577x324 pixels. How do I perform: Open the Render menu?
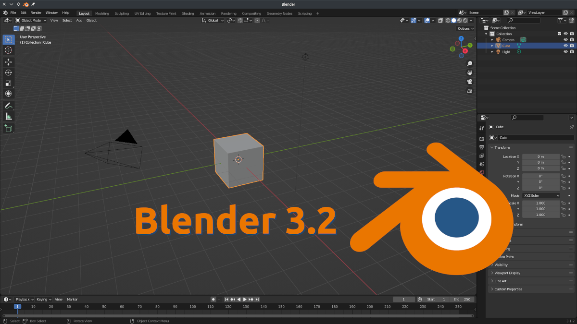[x=36, y=12]
